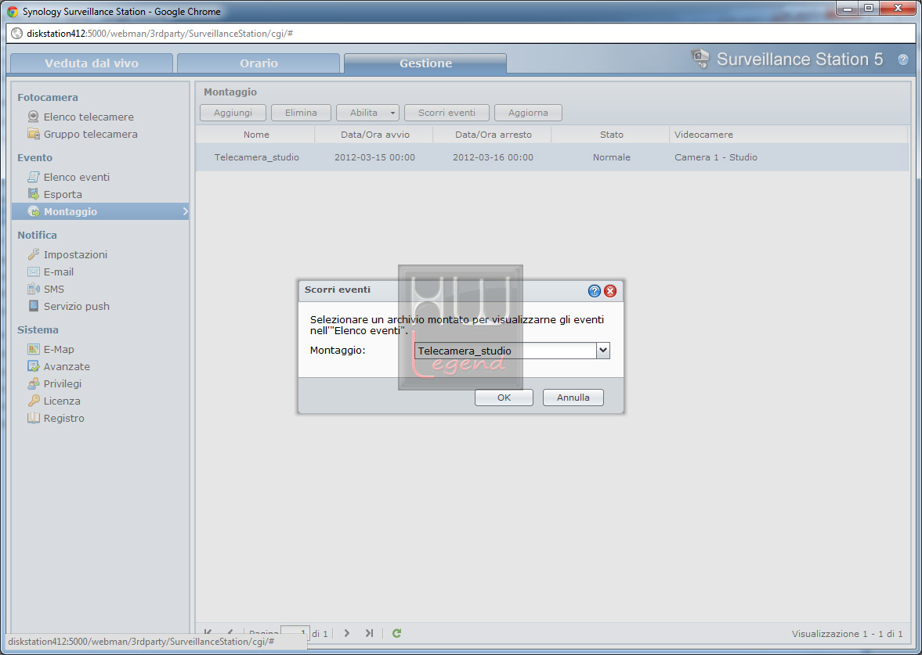Click the Privilegi users icon
The width and height of the screenshot is (922, 655).
click(34, 383)
